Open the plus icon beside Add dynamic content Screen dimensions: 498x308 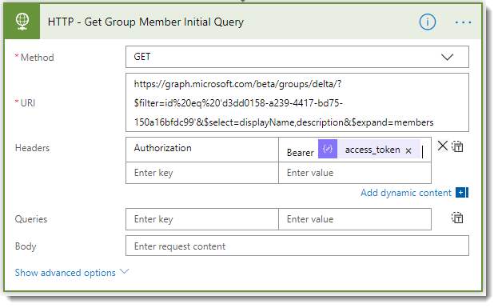pos(462,192)
